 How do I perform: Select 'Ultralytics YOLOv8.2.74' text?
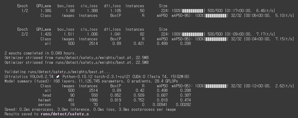29,76
